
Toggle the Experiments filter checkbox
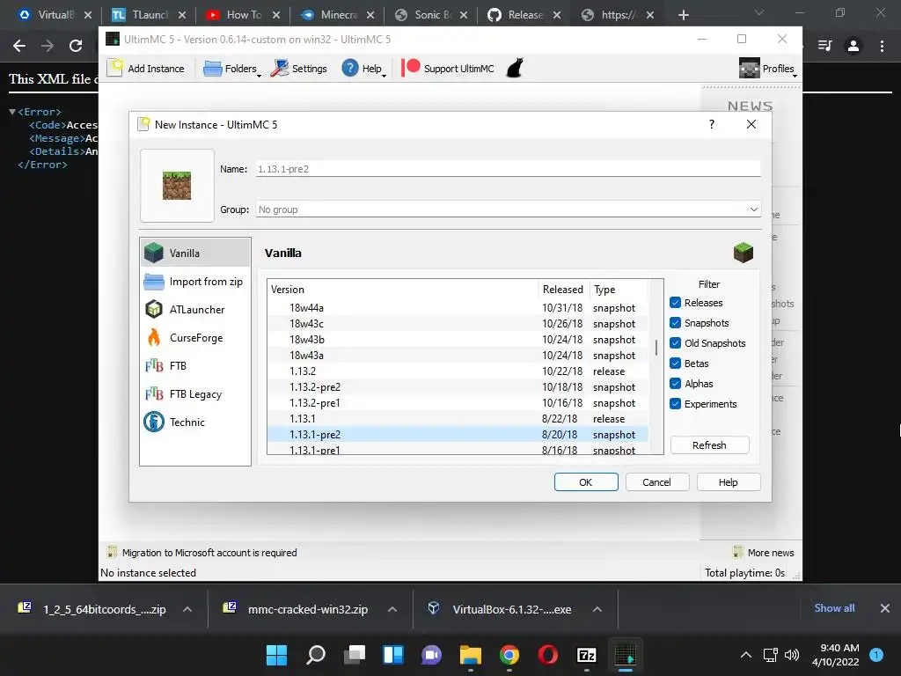click(x=675, y=403)
